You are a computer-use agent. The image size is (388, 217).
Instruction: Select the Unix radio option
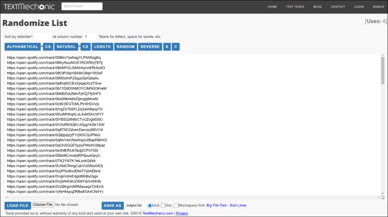click(x=150, y=206)
